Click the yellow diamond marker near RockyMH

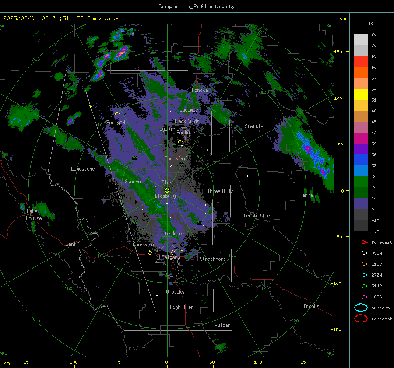pyautogui.click(x=117, y=114)
